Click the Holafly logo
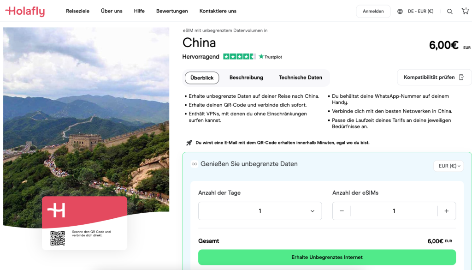Screen dimensions: 472x270 (25, 11)
